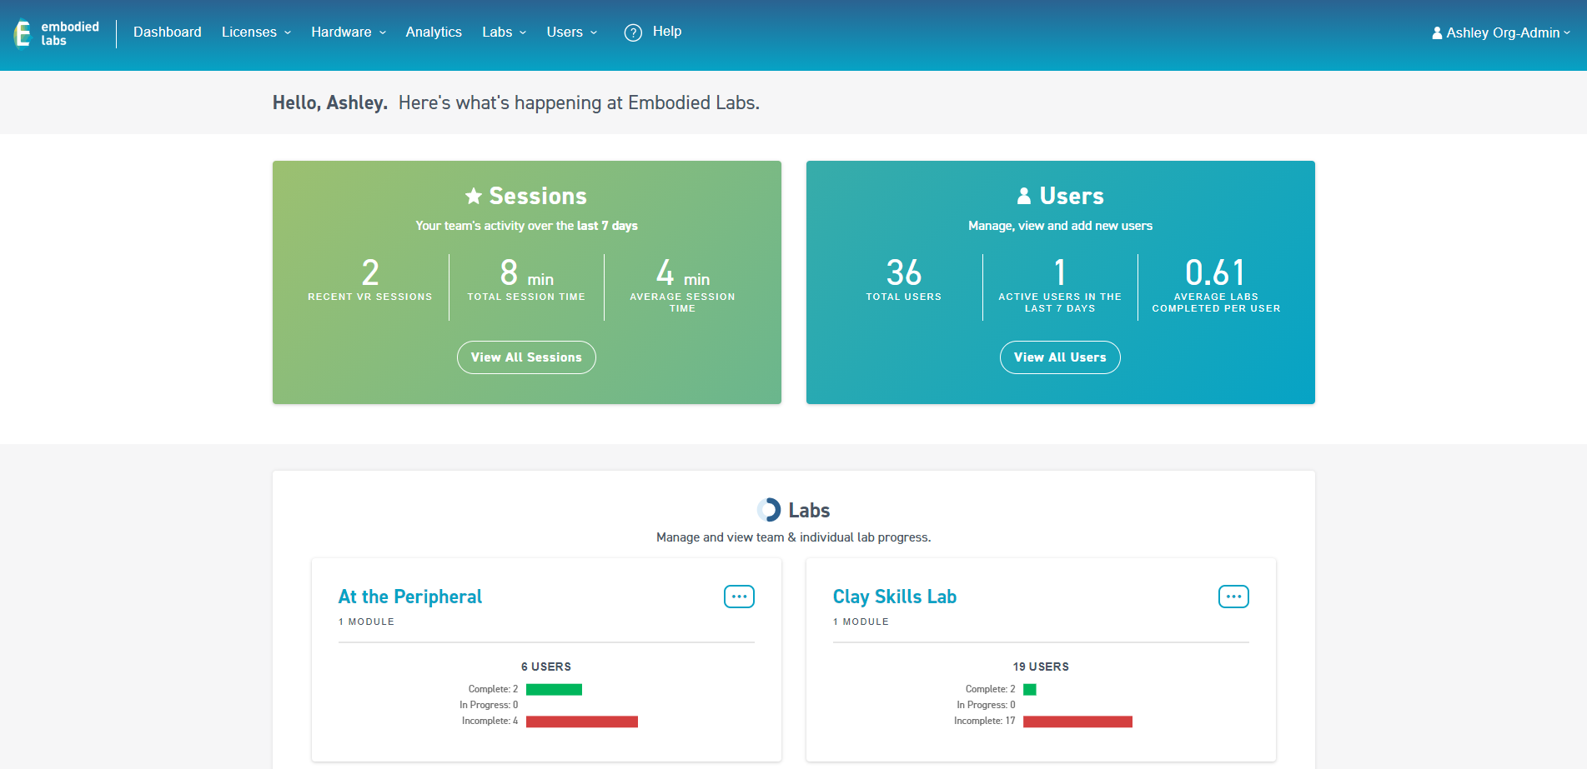
Task: Click the red Incomplete bar for Clay Skills Lab
Action: pyautogui.click(x=1077, y=722)
